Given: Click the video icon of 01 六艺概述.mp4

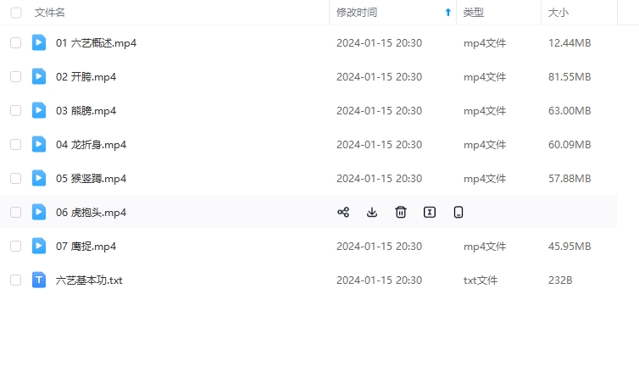Looking at the screenshot, I should coord(39,42).
